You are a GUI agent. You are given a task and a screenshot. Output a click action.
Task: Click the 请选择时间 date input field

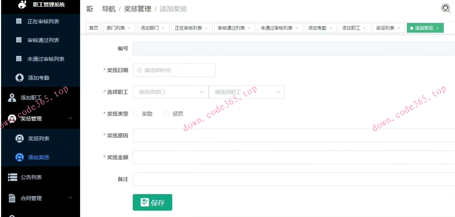tap(174, 70)
